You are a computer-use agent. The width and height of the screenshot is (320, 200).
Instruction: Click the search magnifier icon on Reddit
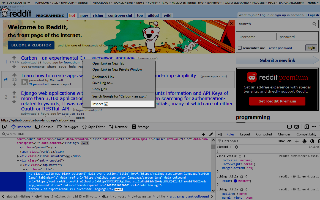tap(314, 24)
